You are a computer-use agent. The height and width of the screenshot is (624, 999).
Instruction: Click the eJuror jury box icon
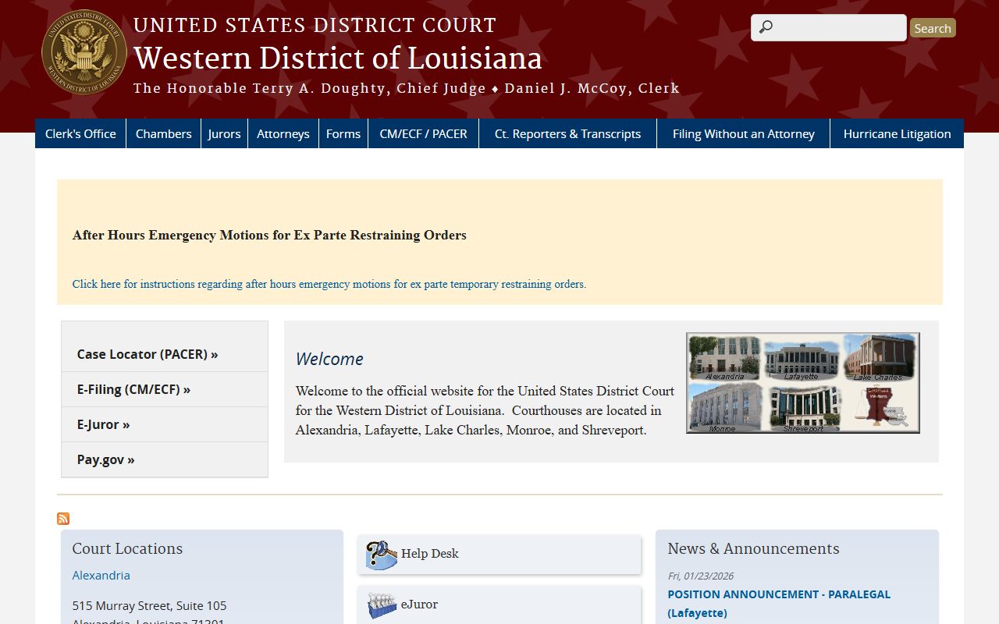[x=382, y=605]
